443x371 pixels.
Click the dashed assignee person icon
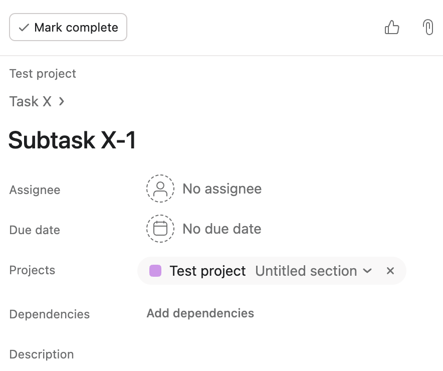coord(160,189)
